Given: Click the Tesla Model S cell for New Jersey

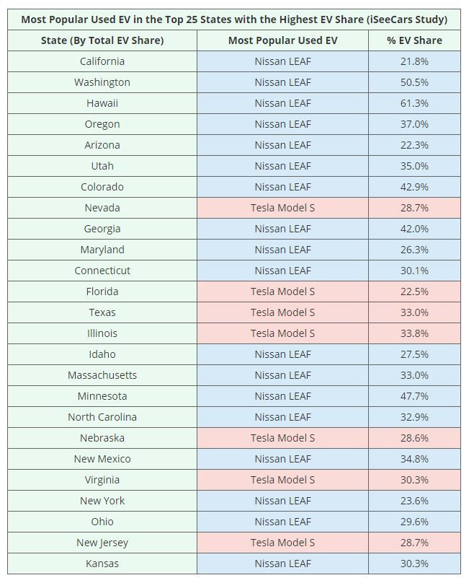Looking at the screenshot, I should coord(282,543).
